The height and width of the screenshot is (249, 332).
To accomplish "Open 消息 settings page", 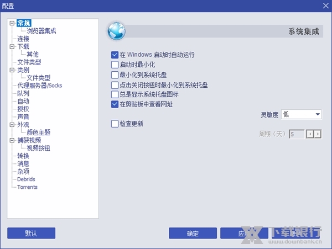I will pos(23,163).
